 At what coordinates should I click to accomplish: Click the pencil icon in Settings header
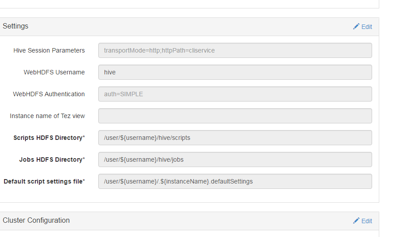coord(356,27)
